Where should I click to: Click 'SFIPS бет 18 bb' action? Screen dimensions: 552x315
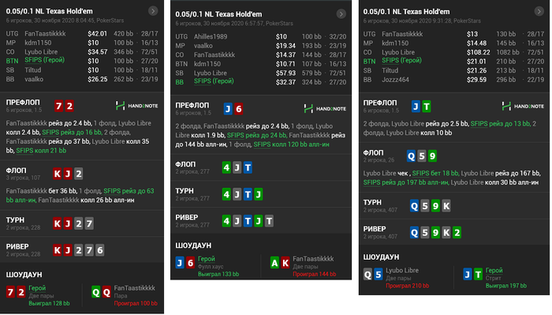pyautogui.click(x=435, y=173)
